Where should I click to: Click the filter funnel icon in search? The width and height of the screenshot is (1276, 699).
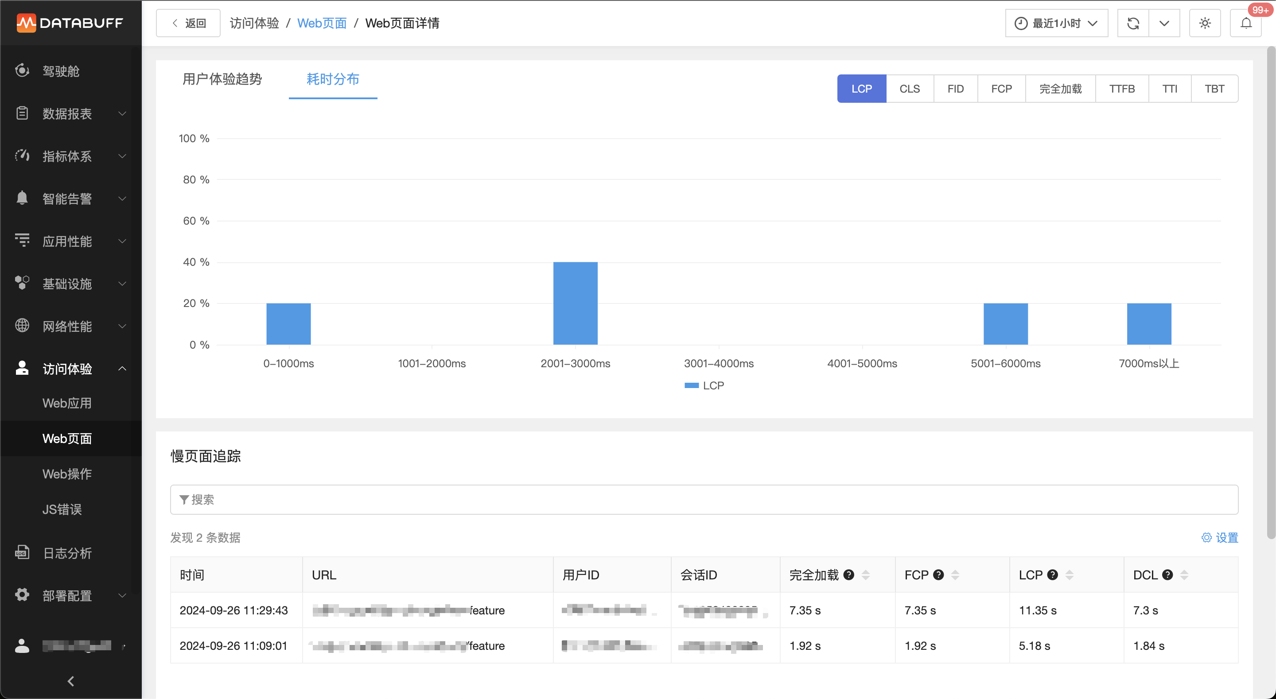184,500
